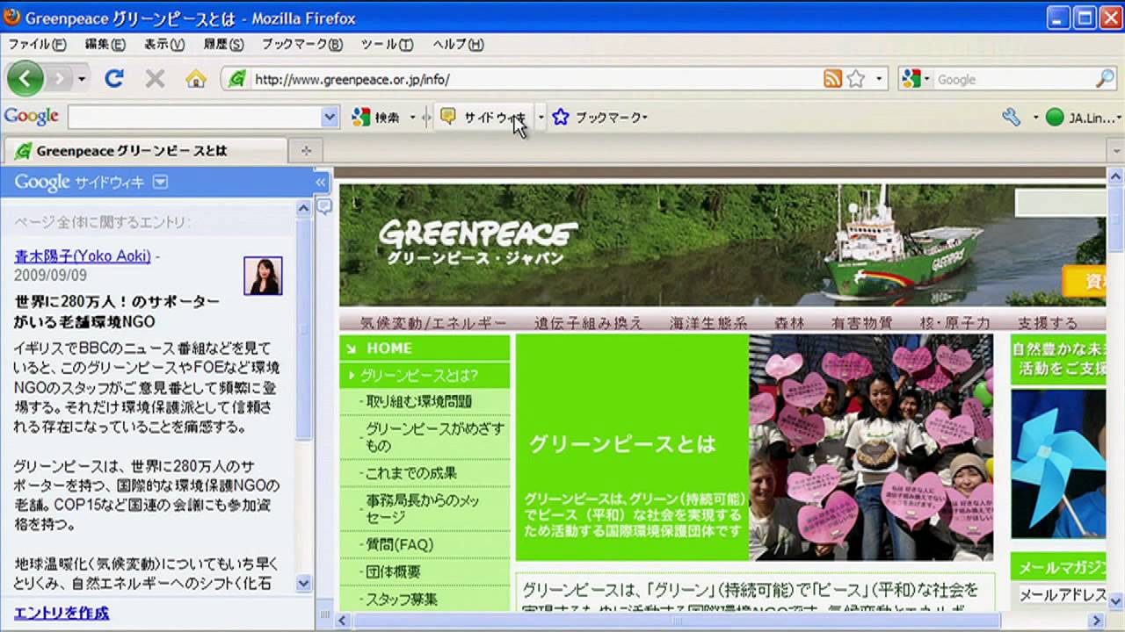
Task: Click the Stop loading X icon
Action: (x=155, y=79)
